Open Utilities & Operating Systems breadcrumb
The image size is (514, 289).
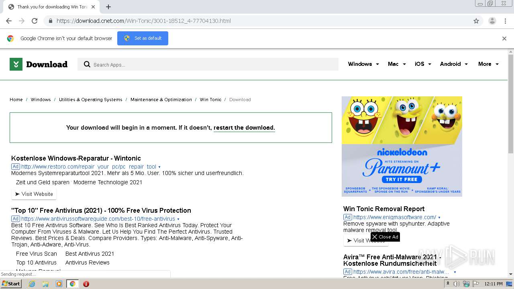(x=90, y=100)
